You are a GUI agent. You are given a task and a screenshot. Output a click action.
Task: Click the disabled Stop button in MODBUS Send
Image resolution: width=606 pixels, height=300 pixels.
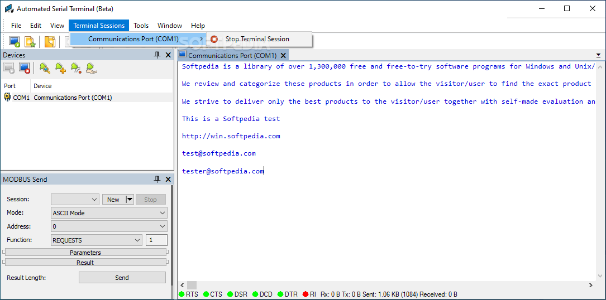(150, 200)
